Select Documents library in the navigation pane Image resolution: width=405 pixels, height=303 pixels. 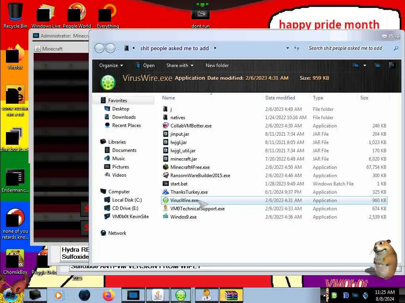[124, 150]
